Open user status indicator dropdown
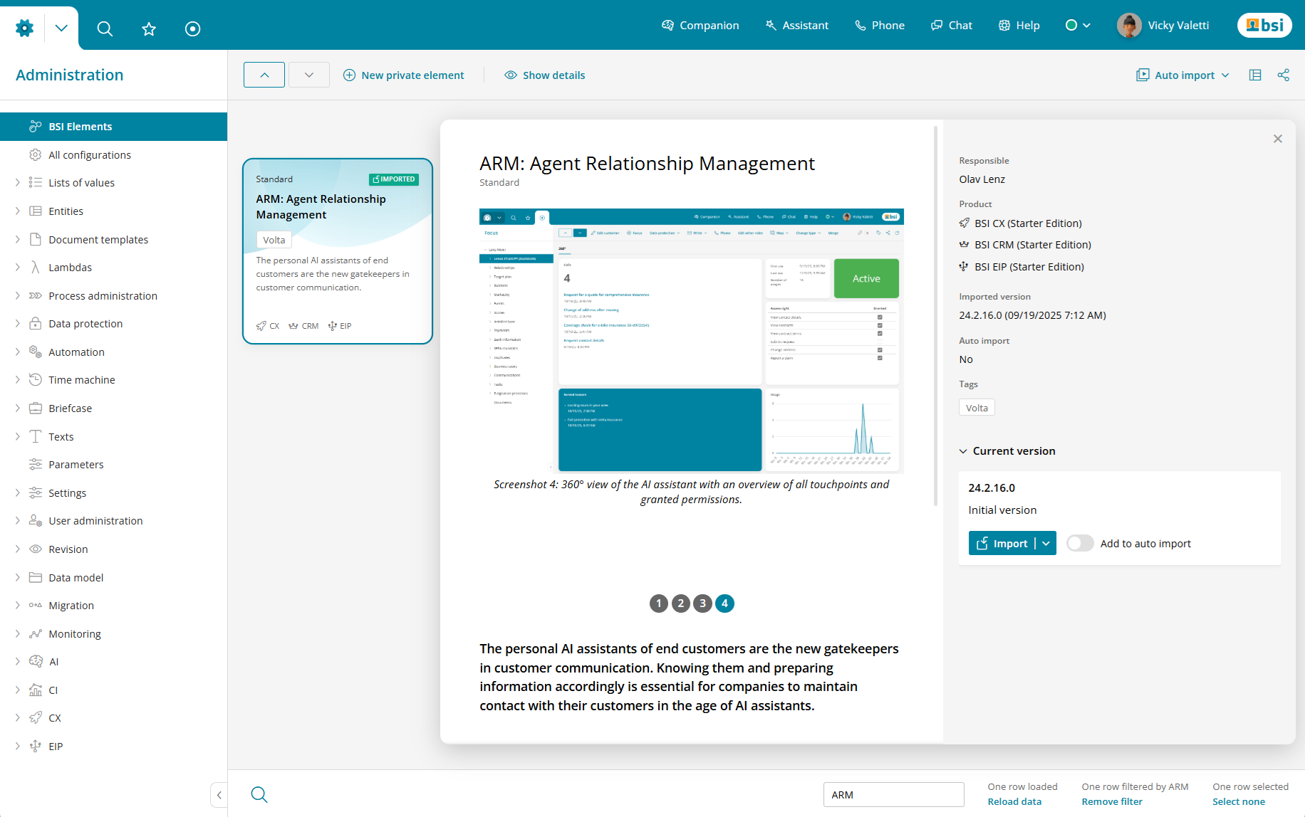 point(1078,25)
